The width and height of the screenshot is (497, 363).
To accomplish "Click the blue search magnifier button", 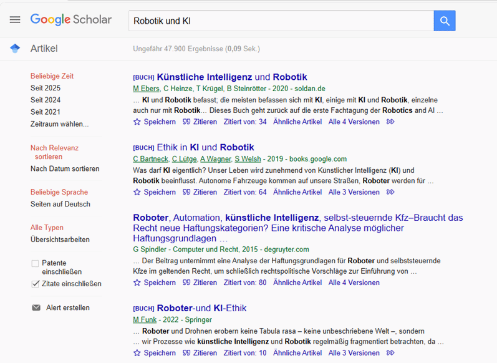I will [445, 21].
